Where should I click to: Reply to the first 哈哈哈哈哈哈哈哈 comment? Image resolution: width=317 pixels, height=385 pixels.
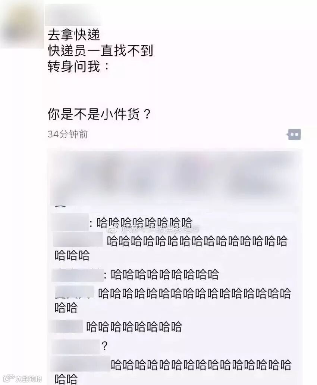(x=144, y=223)
